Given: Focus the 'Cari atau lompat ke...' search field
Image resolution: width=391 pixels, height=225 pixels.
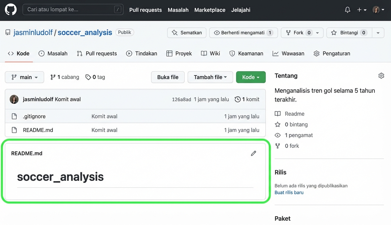Looking at the screenshot, I should click(73, 9).
